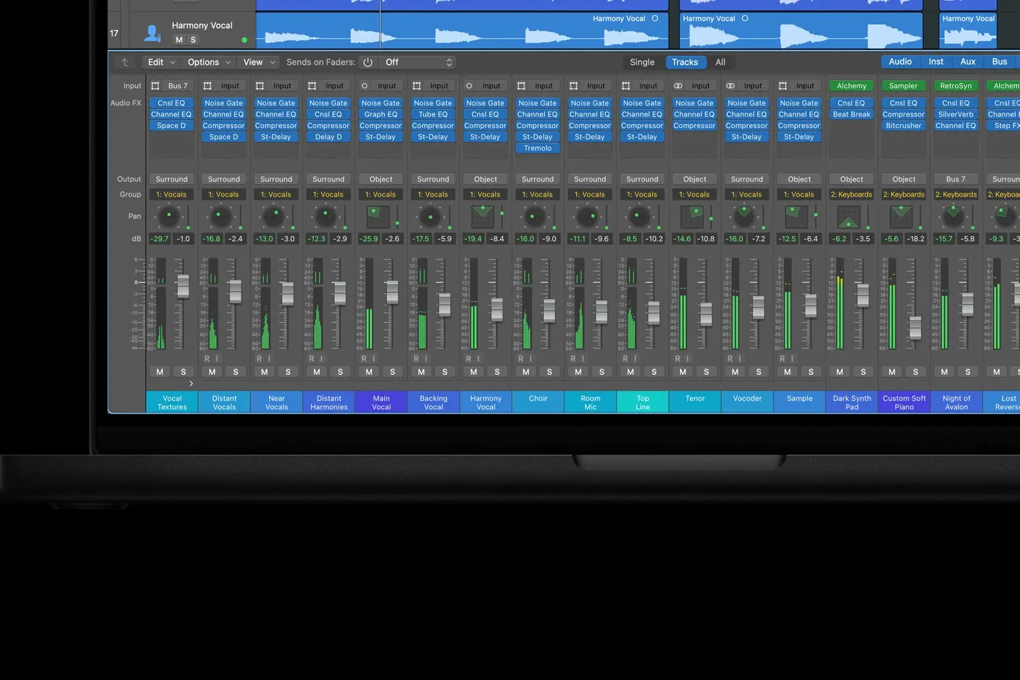This screenshot has width=1020, height=680.
Task: Solo the Top Line channel strip
Action: click(x=654, y=372)
